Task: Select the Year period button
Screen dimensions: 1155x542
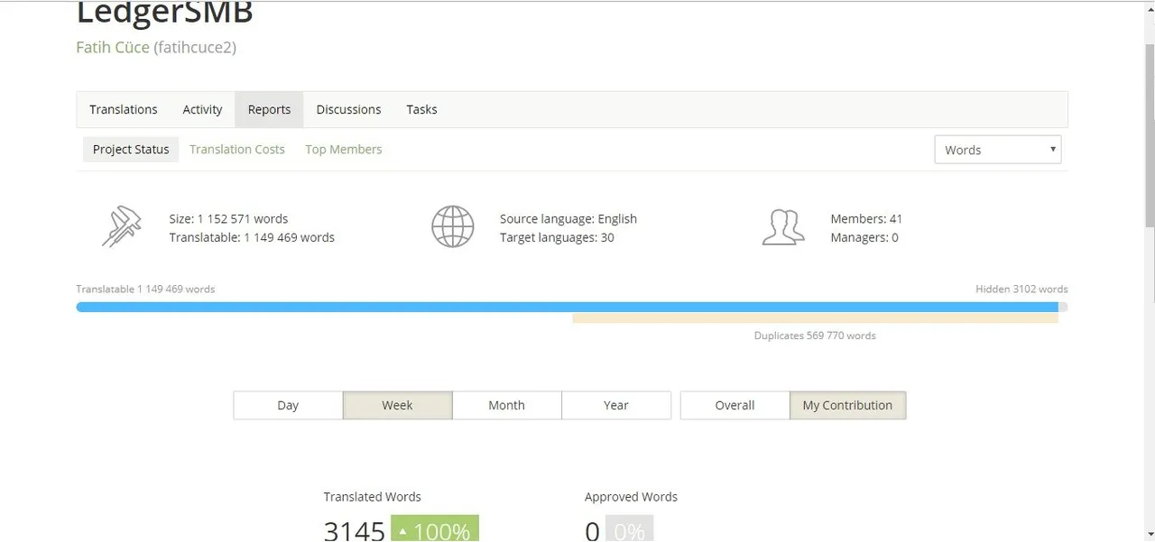Action: coord(616,405)
